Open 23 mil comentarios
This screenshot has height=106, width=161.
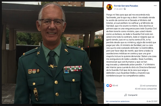tap(148, 86)
